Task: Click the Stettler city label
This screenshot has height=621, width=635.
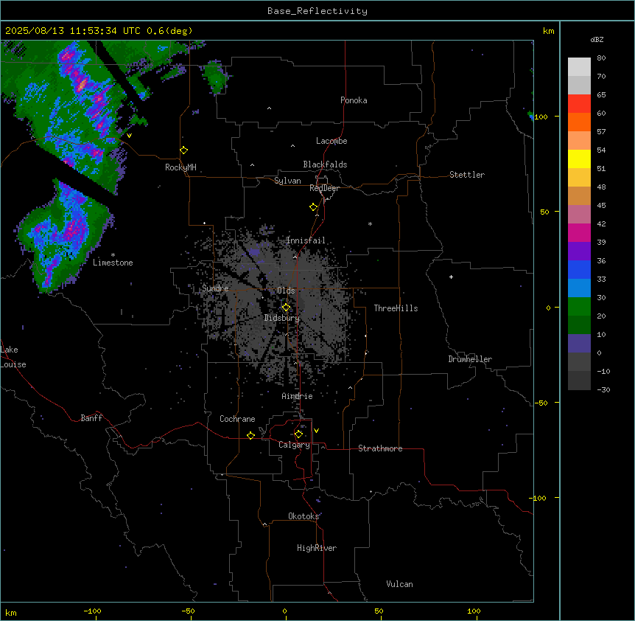Action: (467, 175)
